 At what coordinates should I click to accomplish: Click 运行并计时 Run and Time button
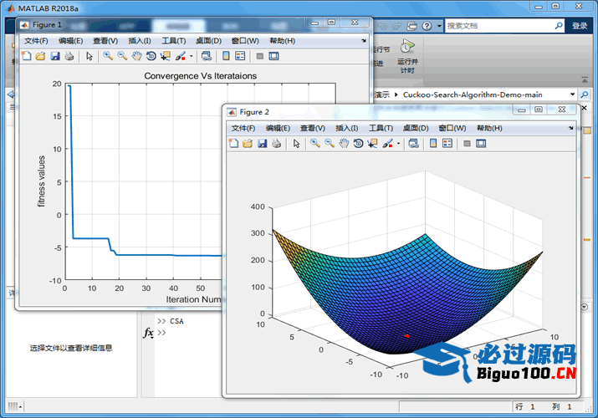pyautogui.click(x=407, y=56)
